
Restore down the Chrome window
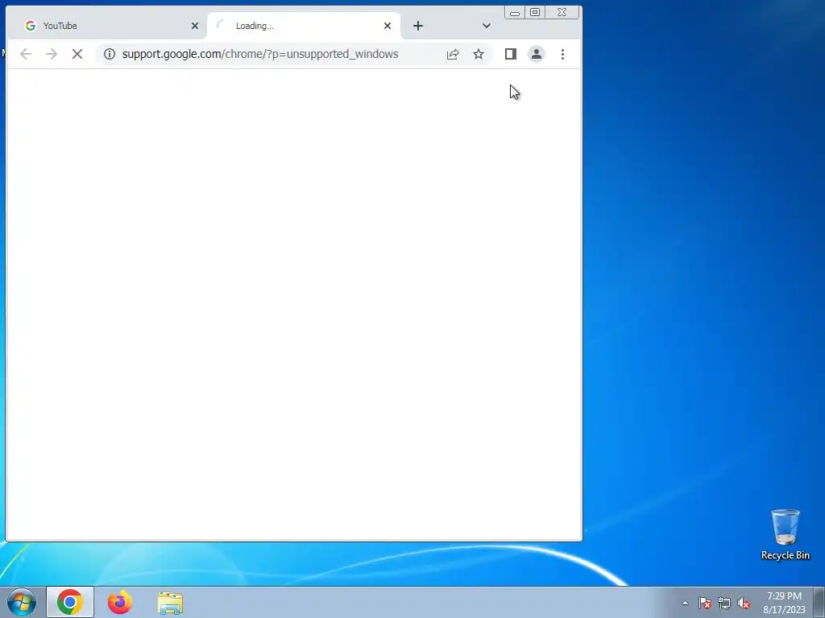pyautogui.click(x=535, y=13)
